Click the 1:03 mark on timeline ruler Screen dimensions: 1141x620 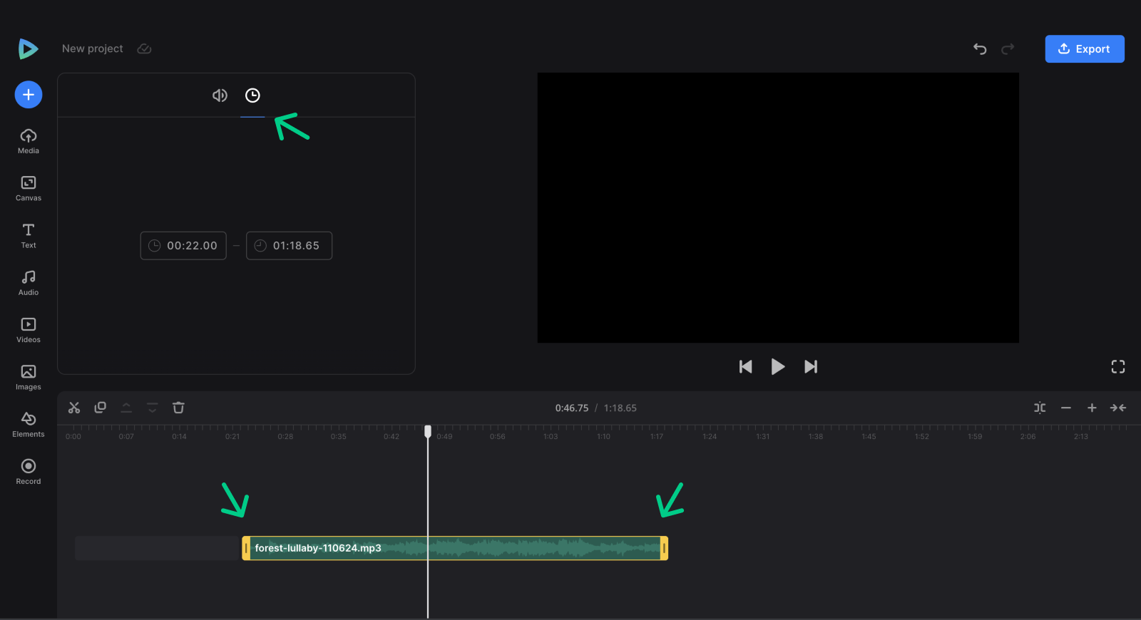coord(551,436)
